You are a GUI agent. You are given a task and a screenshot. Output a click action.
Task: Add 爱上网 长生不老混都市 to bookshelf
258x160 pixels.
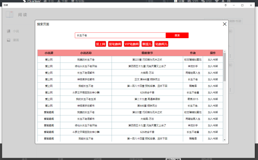tap(213, 73)
